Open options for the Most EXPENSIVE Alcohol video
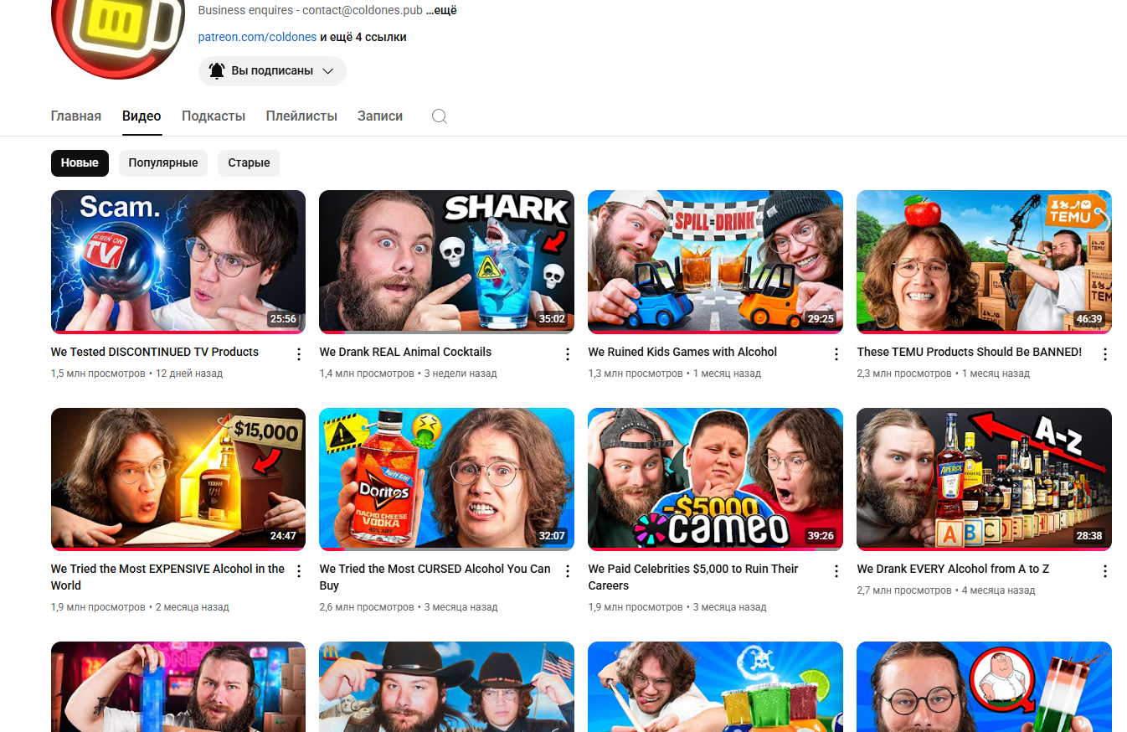This screenshot has height=732, width=1127. (299, 571)
